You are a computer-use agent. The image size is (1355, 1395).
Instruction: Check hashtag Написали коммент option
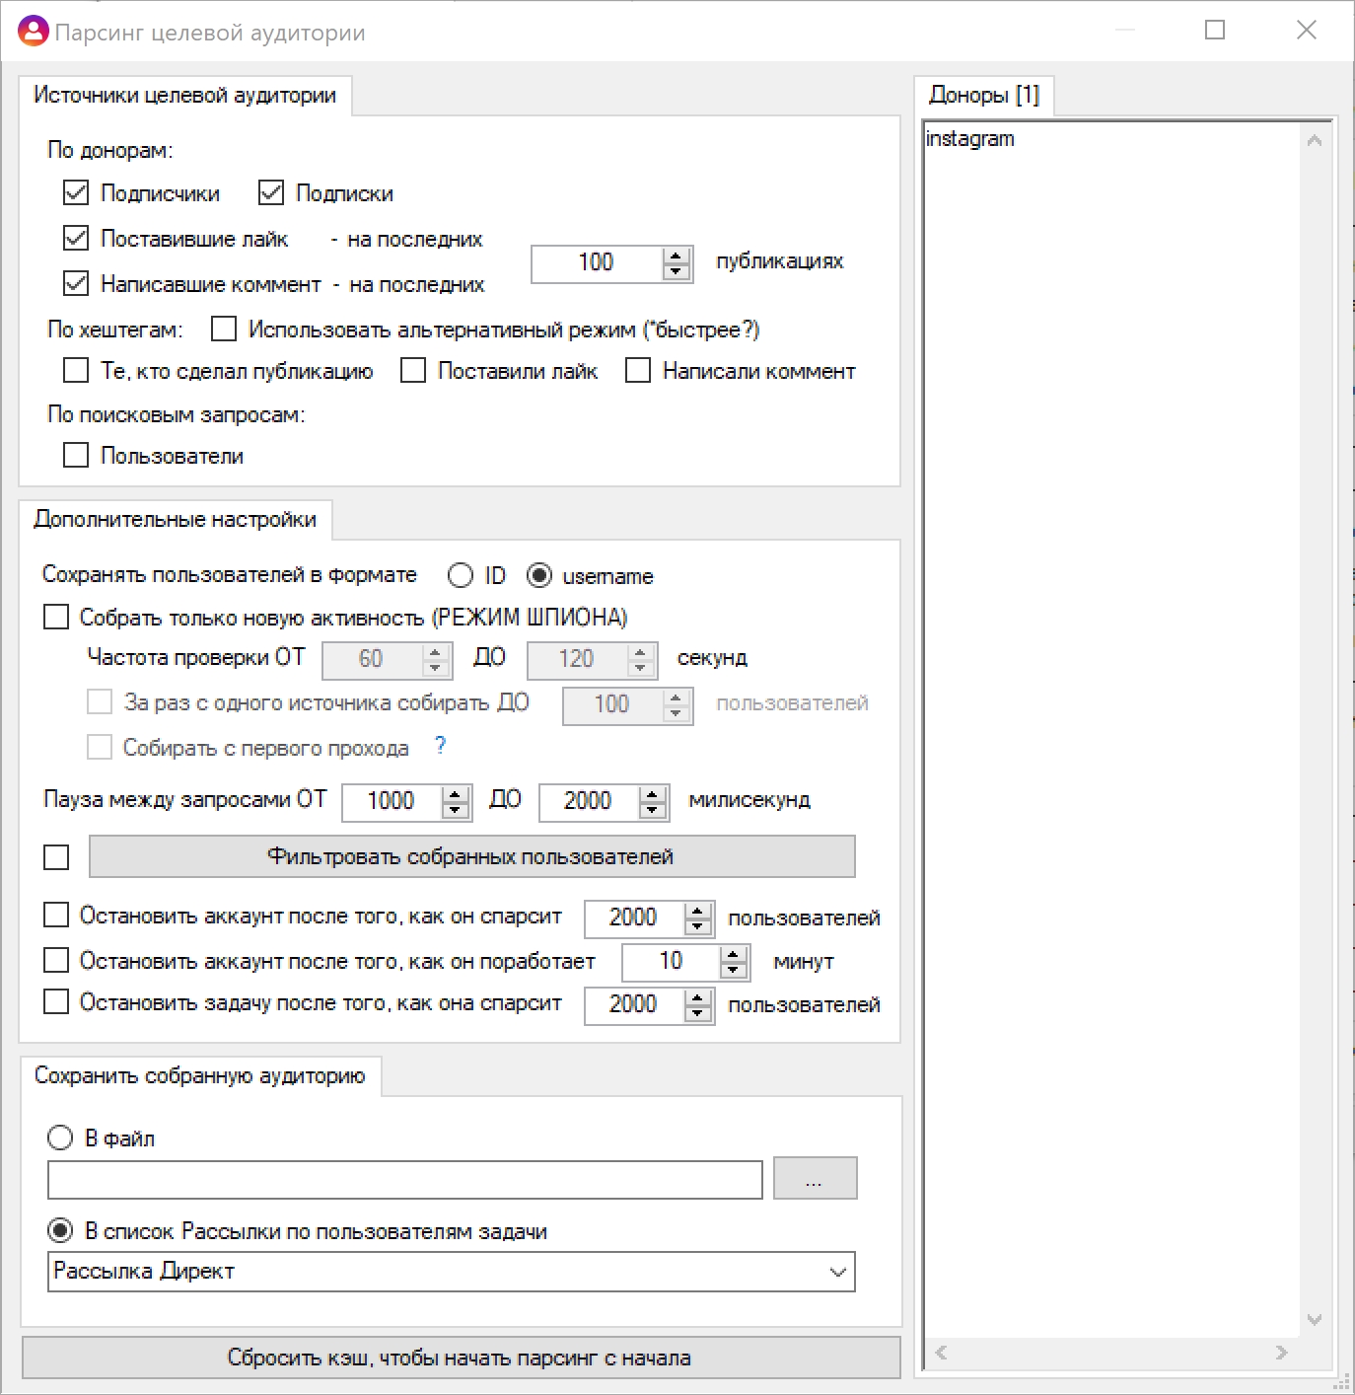click(x=638, y=370)
